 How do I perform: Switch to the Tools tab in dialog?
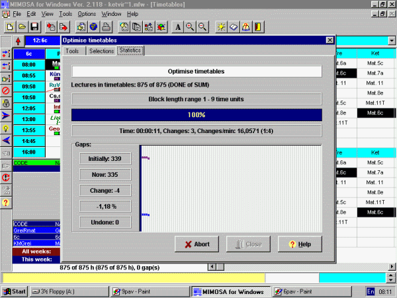coord(72,51)
